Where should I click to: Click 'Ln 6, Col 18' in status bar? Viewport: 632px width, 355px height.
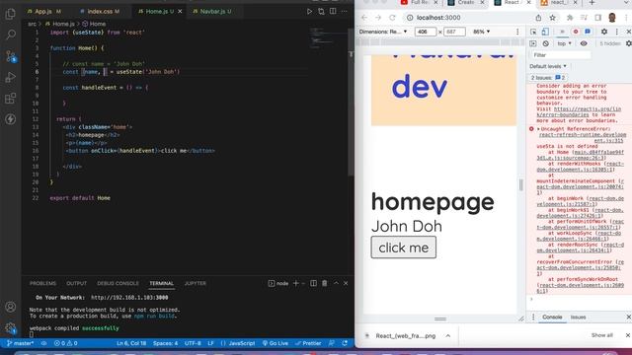coord(131,343)
